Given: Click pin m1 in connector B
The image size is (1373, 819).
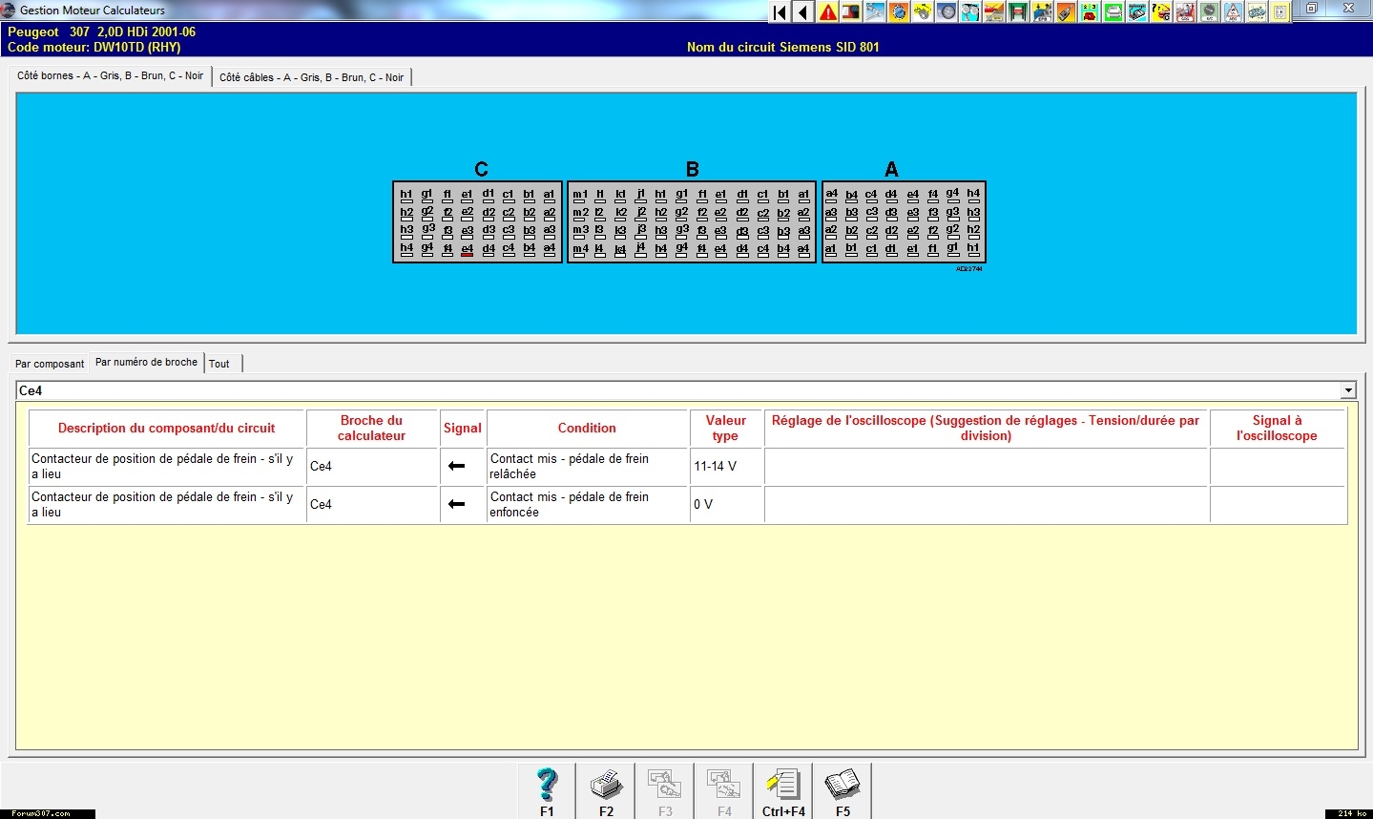Looking at the screenshot, I should [580, 196].
